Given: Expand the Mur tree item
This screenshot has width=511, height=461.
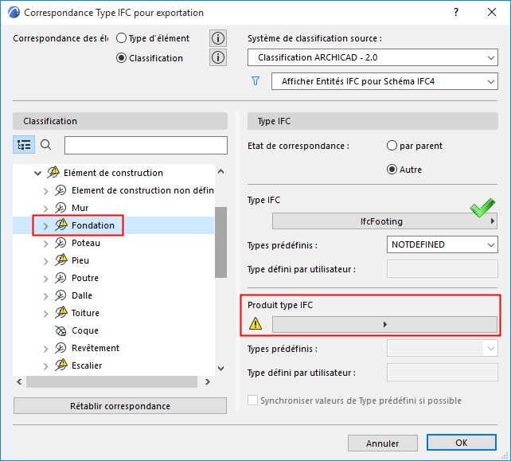Looking at the screenshot, I should click(x=45, y=208).
